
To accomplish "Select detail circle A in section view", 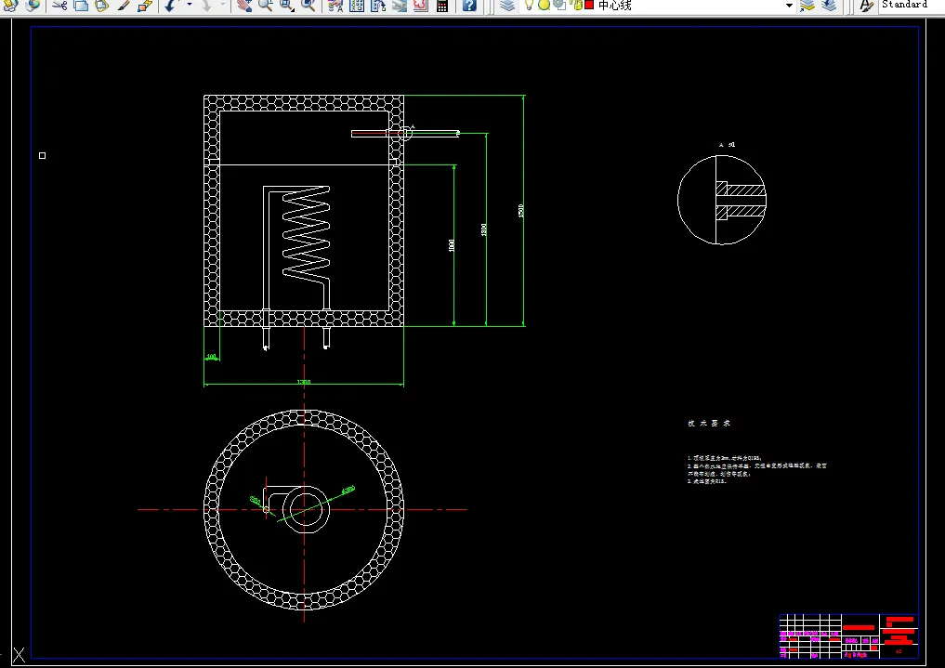I will [406, 133].
